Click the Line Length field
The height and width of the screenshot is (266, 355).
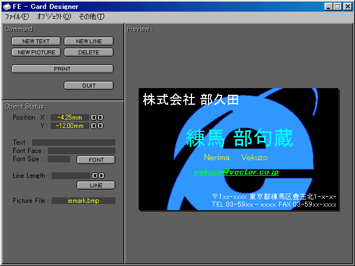click(x=71, y=176)
